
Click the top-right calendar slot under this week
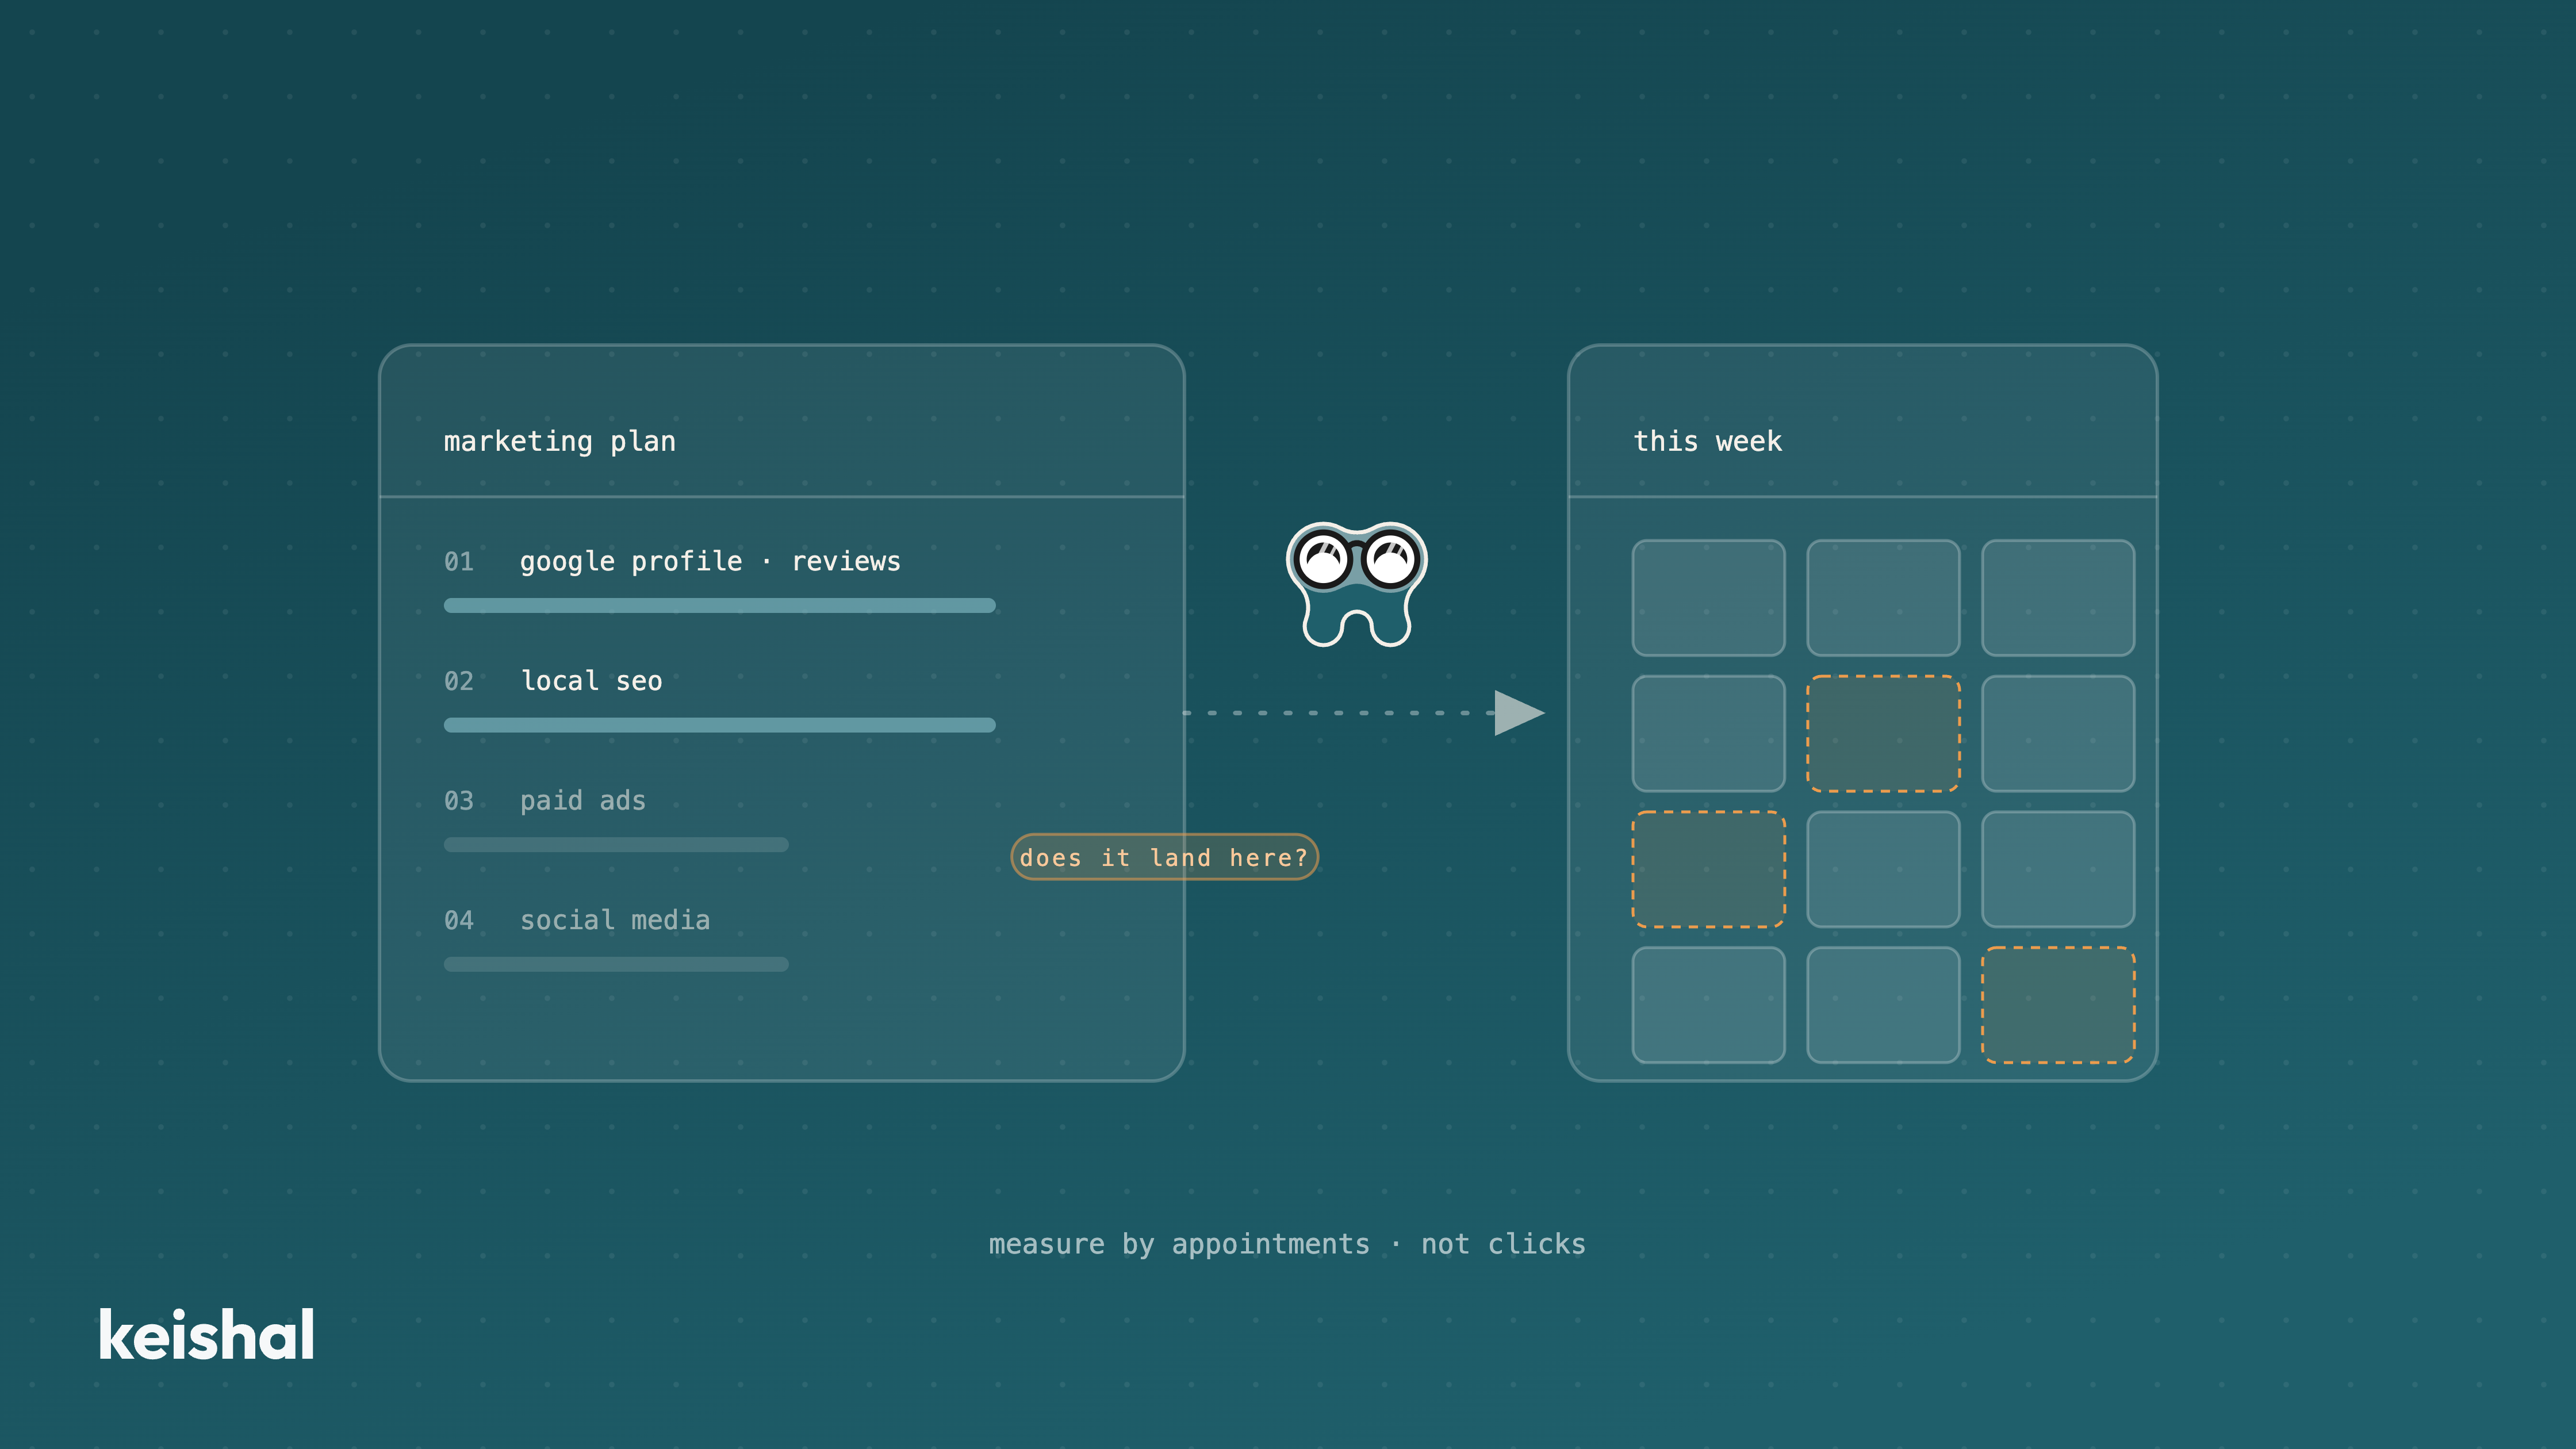click(2058, 598)
